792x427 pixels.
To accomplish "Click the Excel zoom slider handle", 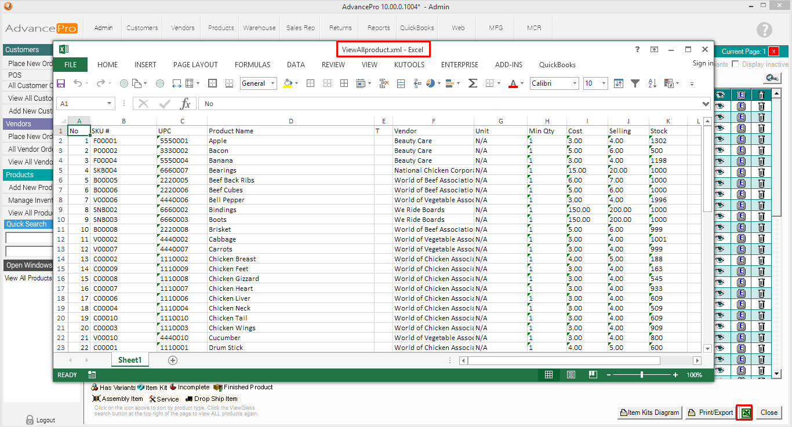I will point(641,375).
